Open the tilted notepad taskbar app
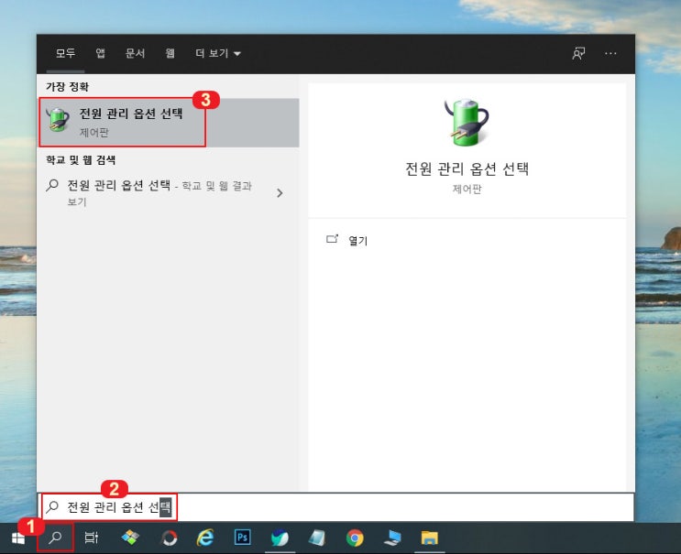 click(x=317, y=538)
